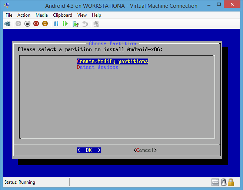This screenshot has width=243, height=190.
Task: Click the OK button
Action: click(89, 150)
